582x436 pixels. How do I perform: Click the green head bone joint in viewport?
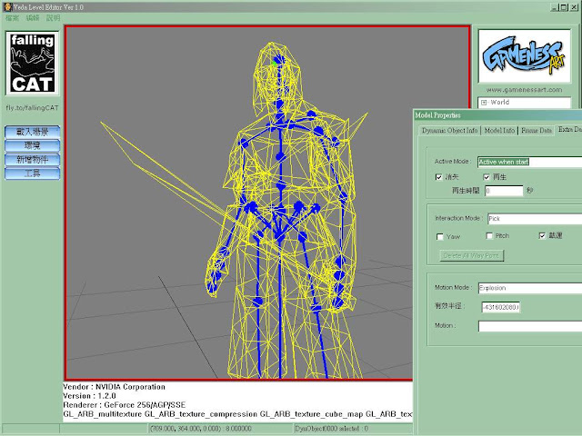(274, 64)
